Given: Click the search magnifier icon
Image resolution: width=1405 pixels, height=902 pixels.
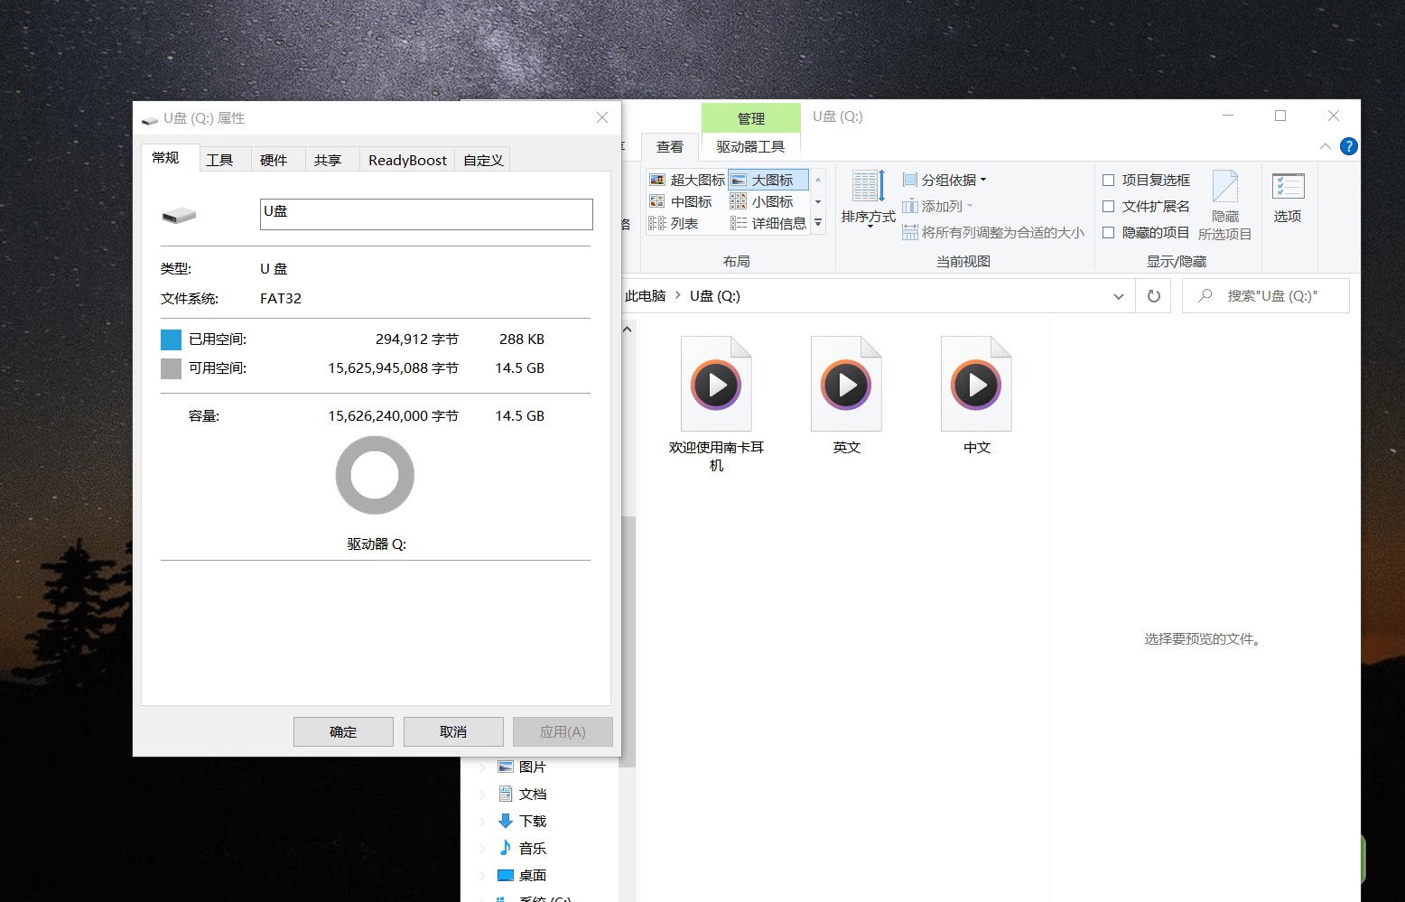Looking at the screenshot, I should 1205,295.
